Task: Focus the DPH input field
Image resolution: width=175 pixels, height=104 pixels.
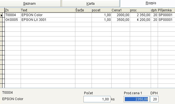Action: click(x=154, y=99)
